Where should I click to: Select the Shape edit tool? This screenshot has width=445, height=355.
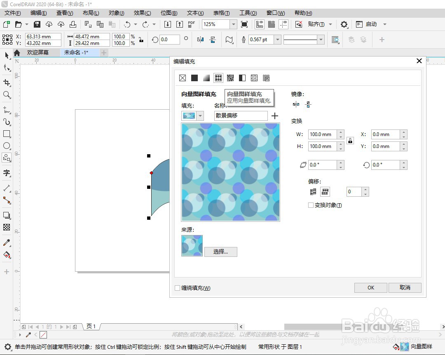point(7,68)
